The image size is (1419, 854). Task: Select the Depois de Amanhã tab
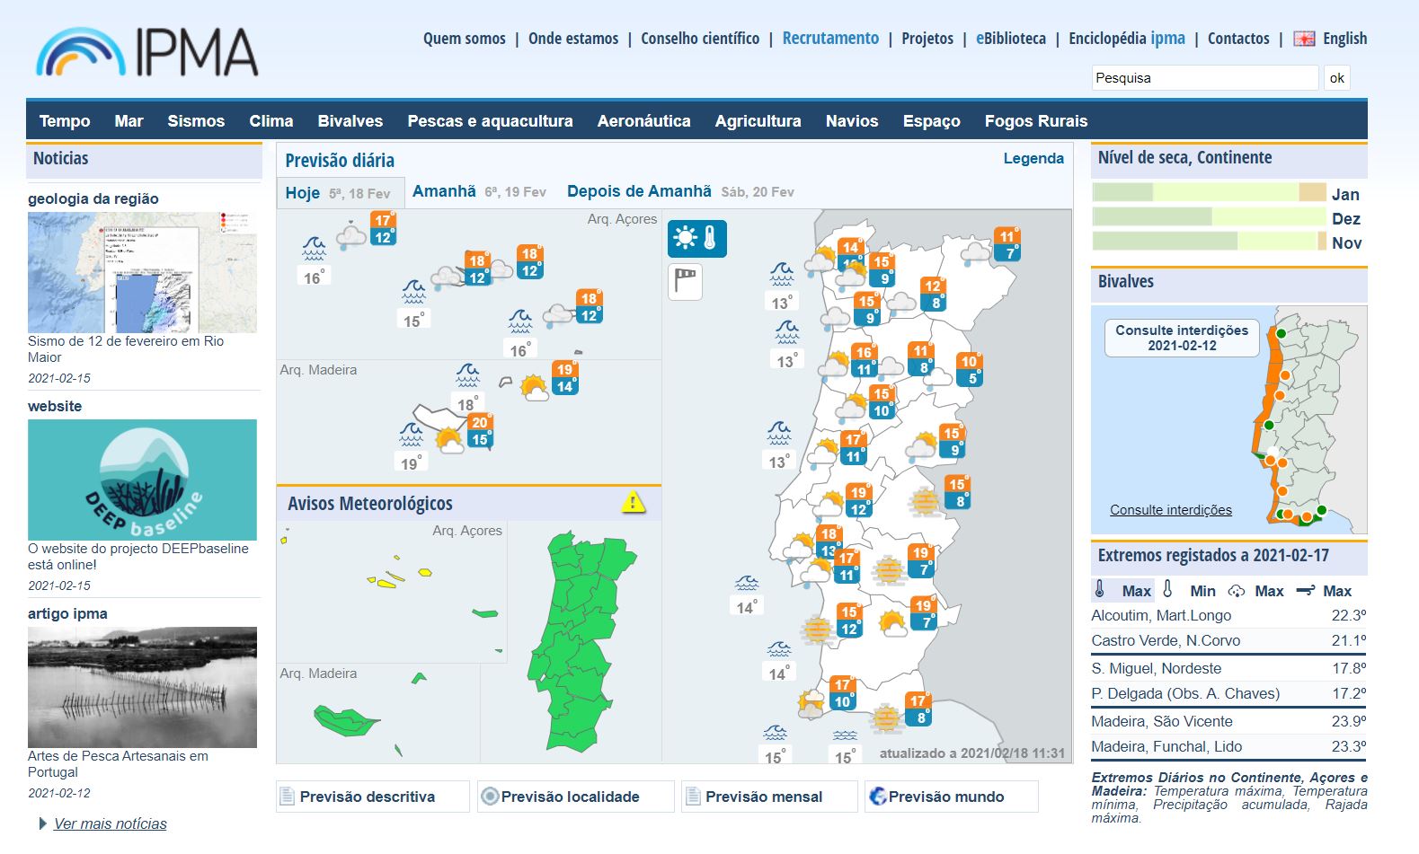639,191
